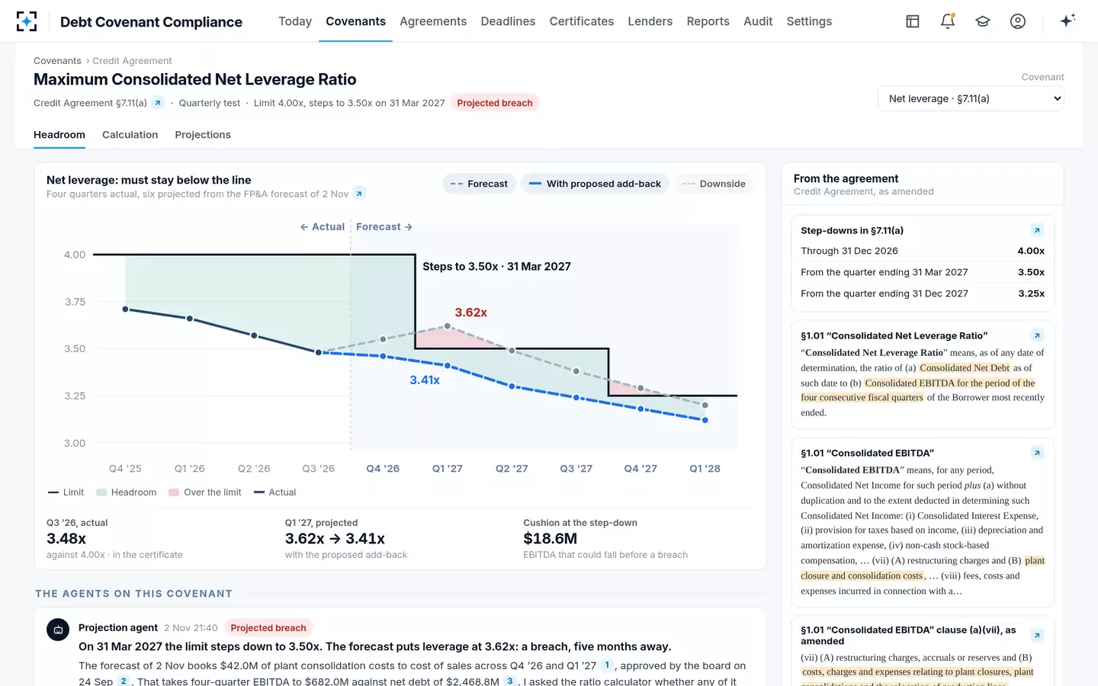Image resolution: width=1098 pixels, height=686 pixels.
Task: Click the 3.25x step-down value
Action: [1031, 293]
